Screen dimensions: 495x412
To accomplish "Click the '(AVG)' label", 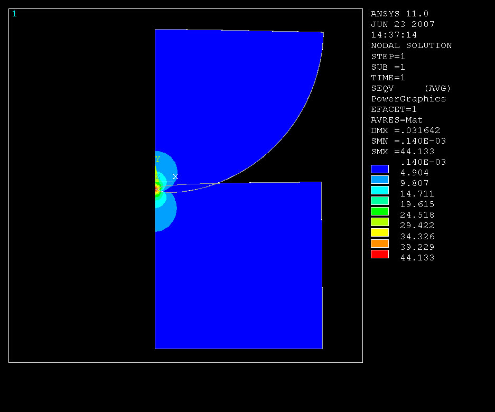I will [437, 88].
